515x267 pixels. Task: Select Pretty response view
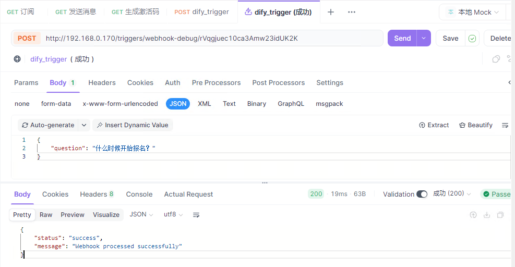(22, 215)
